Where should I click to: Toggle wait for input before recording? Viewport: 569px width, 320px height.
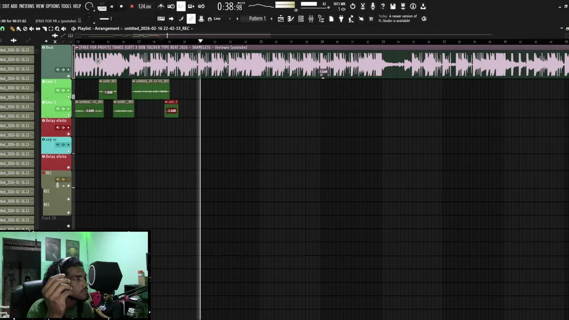[x=171, y=6]
